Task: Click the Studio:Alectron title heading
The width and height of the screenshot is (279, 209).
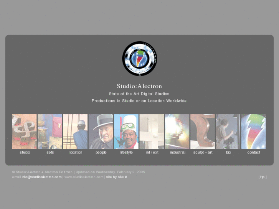Action: coord(139,86)
